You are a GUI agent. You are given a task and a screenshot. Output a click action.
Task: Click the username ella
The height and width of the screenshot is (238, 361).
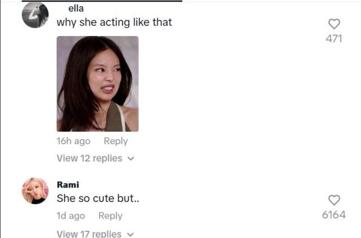[x=76, y=8]
